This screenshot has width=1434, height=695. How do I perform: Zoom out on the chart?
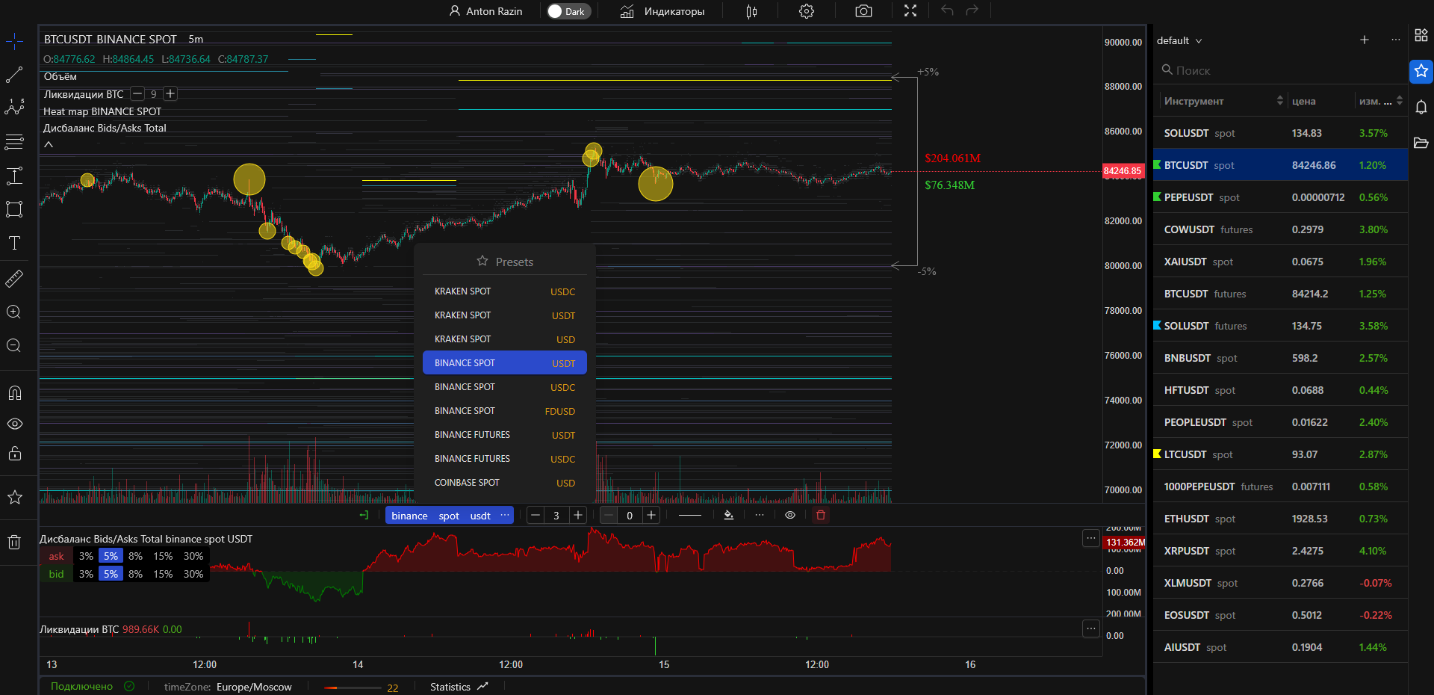(x=14, y=345)
